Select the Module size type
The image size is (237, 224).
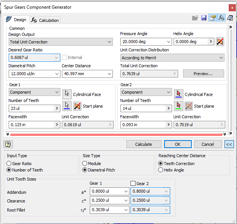tap(85, 164)
